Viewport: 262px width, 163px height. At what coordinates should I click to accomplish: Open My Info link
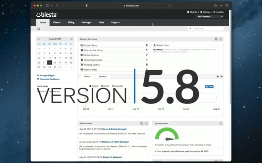192,12
